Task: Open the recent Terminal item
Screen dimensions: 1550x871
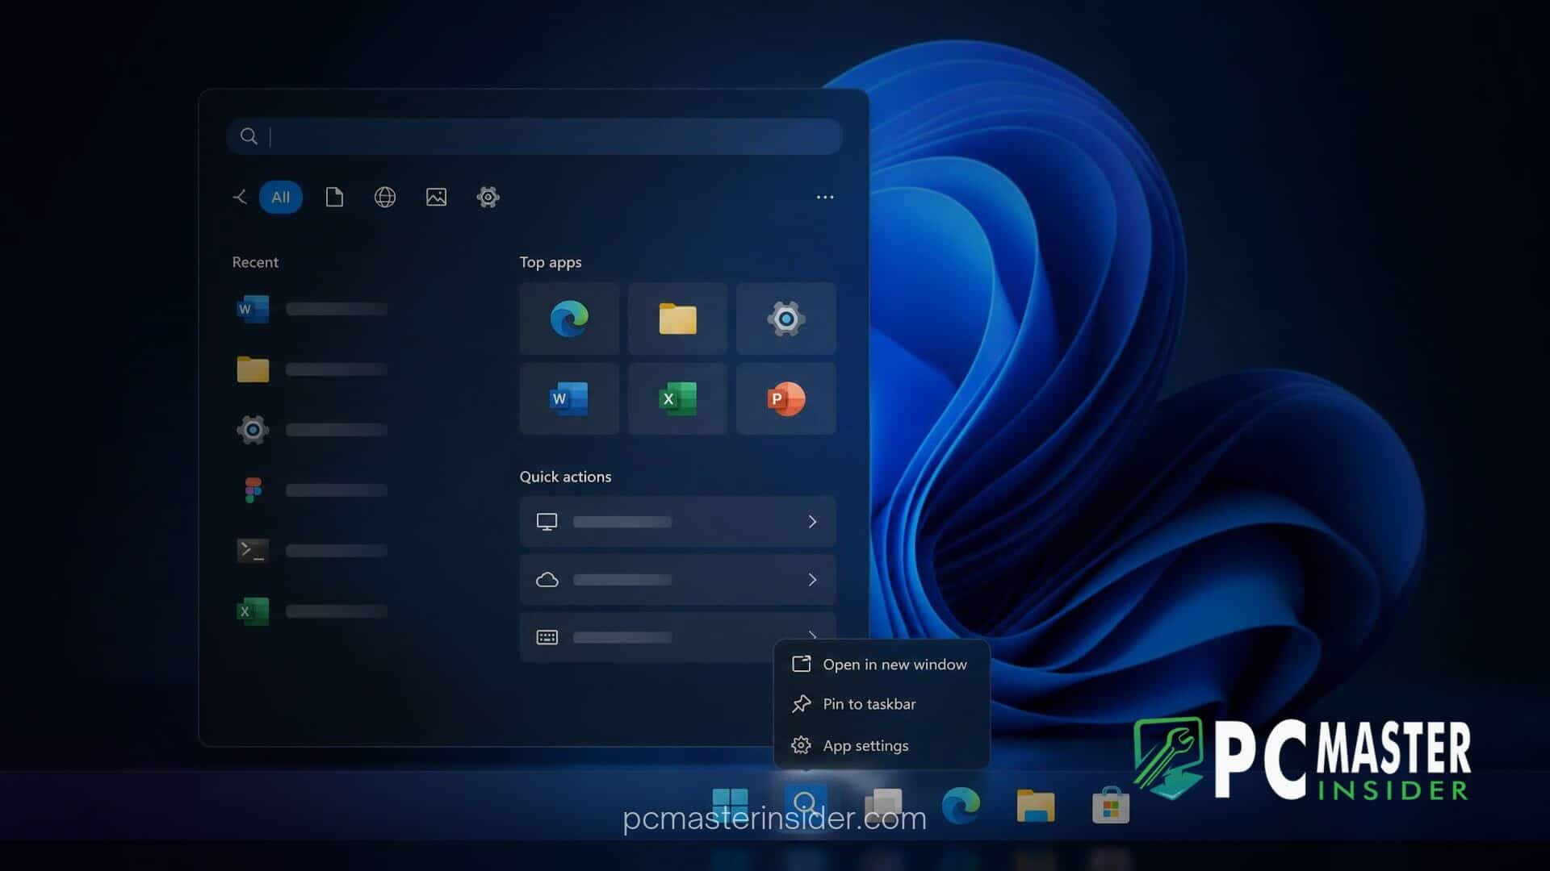Action: point(312,551)
